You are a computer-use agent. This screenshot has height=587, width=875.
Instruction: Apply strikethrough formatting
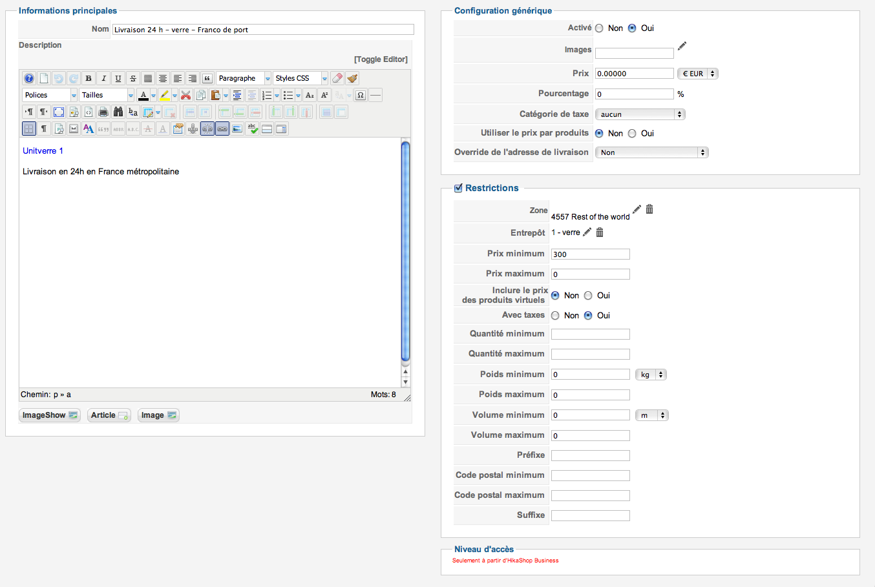(133, 78)
